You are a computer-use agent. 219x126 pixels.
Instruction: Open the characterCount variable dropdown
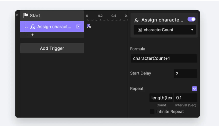pyautogui.click(x=165, y=30)
